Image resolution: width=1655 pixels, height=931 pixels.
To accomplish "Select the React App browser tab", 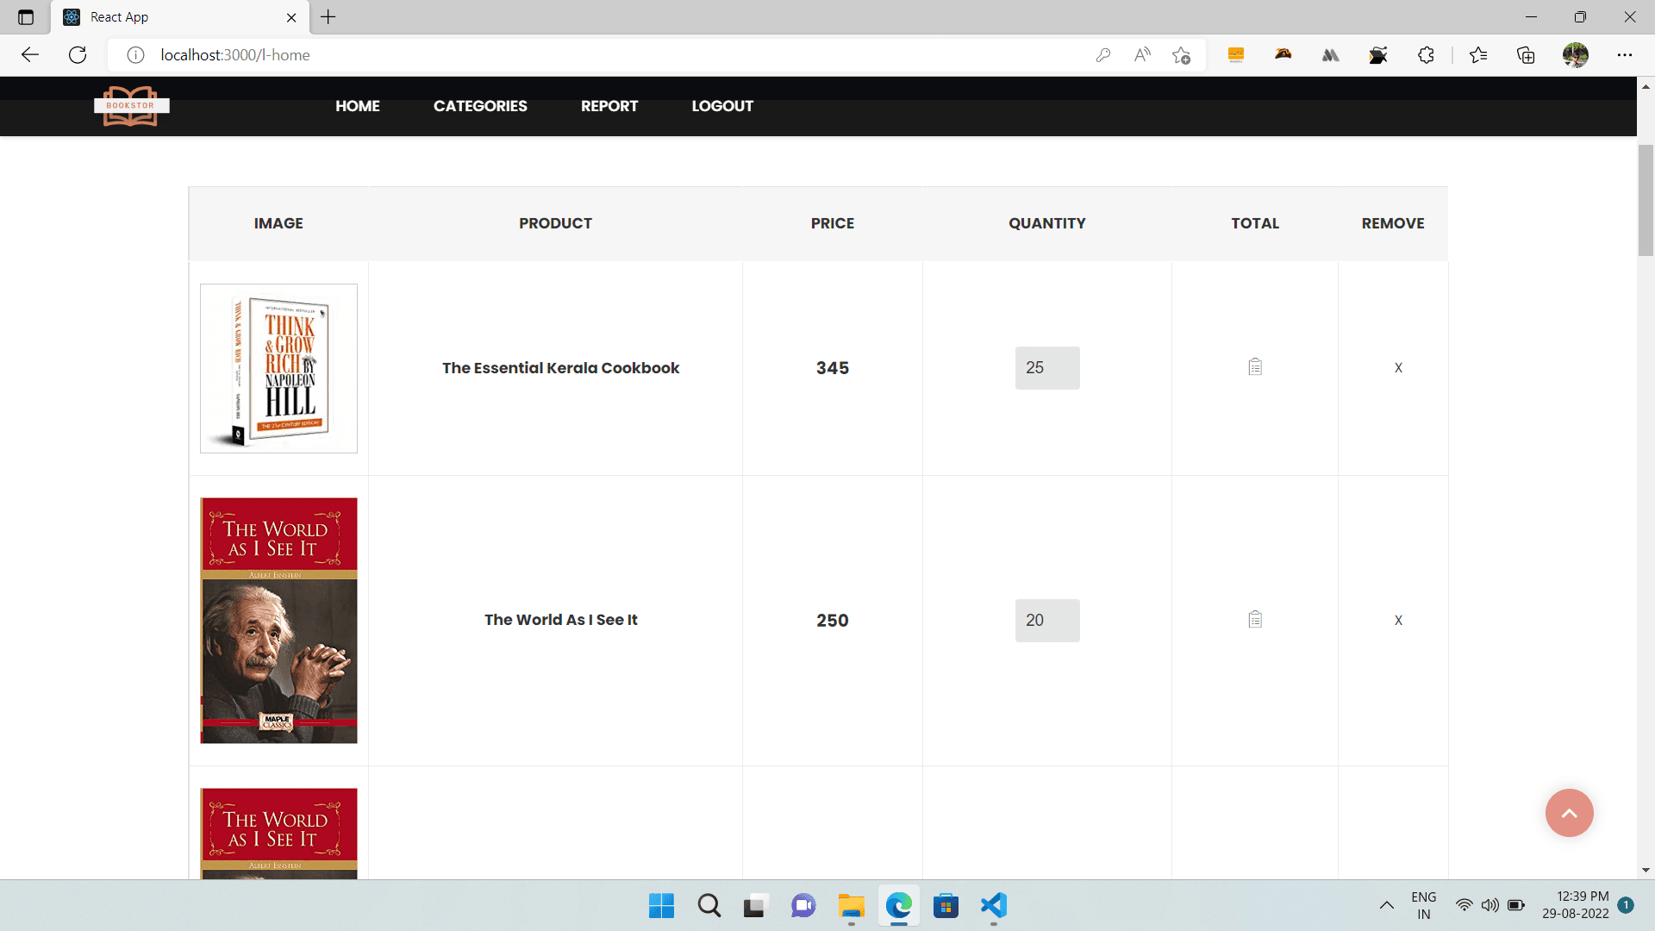I will click(x=181, y=17).
